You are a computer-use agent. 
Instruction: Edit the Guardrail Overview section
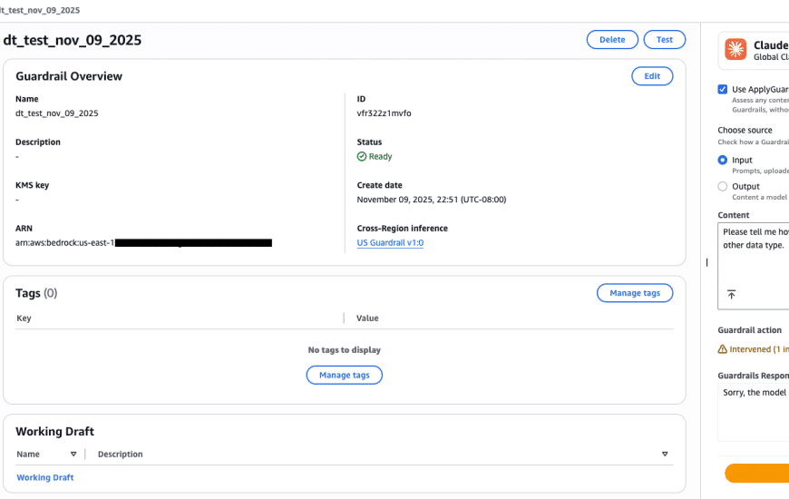(x=652, y=76)
